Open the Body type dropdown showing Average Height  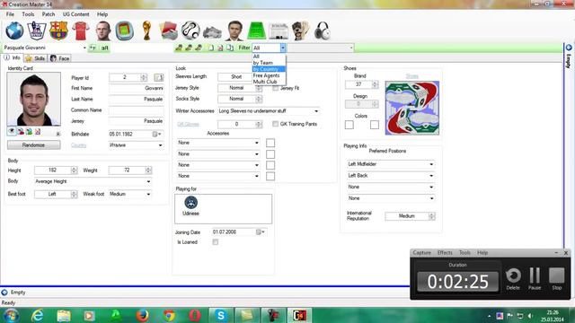pos(93,181)
